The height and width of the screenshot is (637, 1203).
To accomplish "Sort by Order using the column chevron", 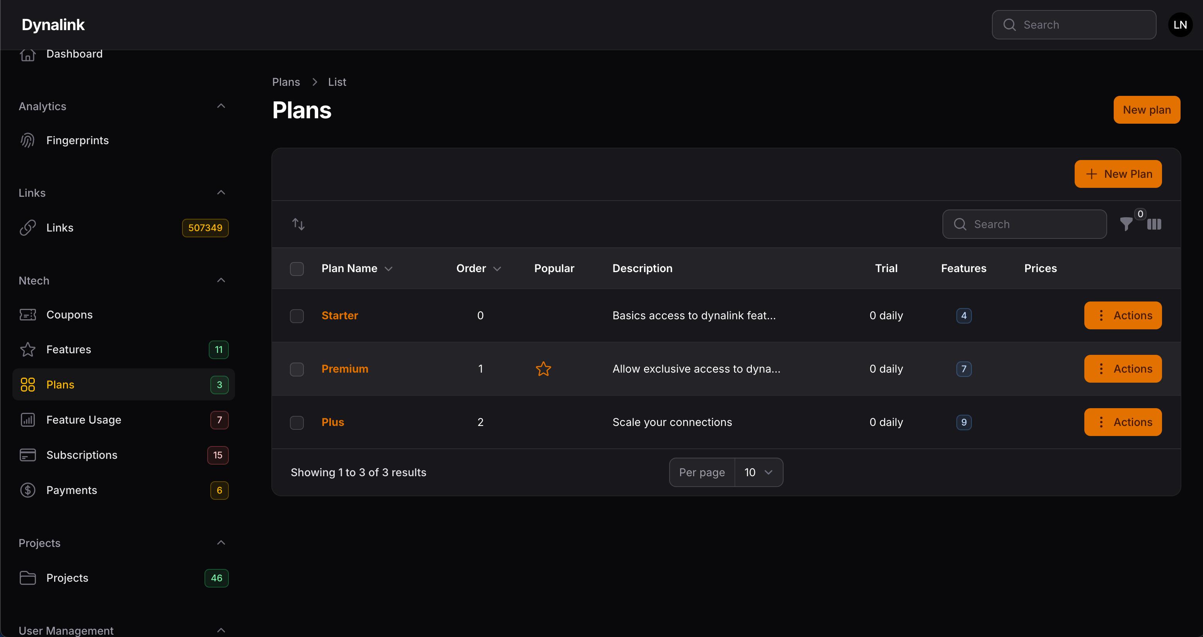I will [497, 269].
